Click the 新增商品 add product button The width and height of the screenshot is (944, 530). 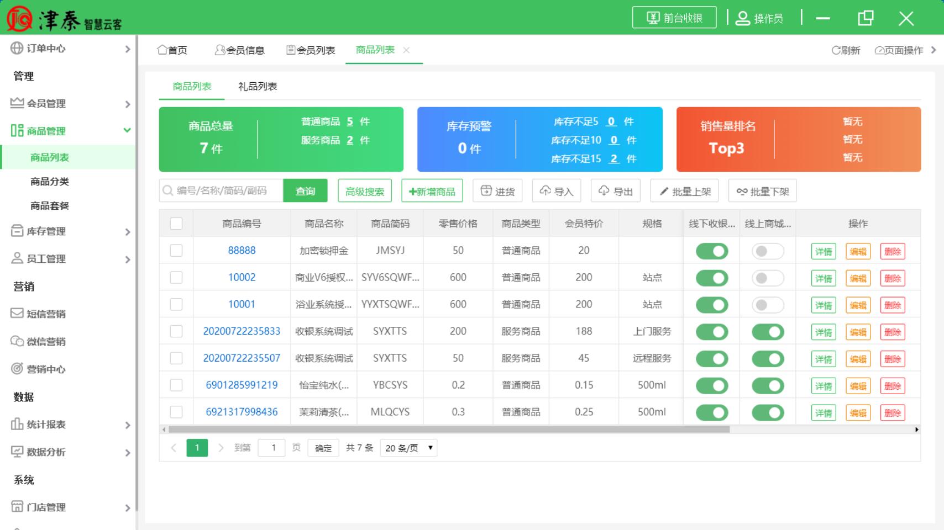click(x=432, y=191)
